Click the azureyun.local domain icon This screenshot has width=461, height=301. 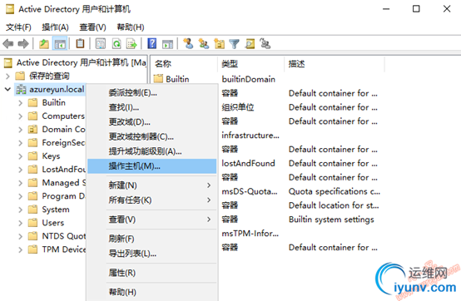(x=21, y=89)
